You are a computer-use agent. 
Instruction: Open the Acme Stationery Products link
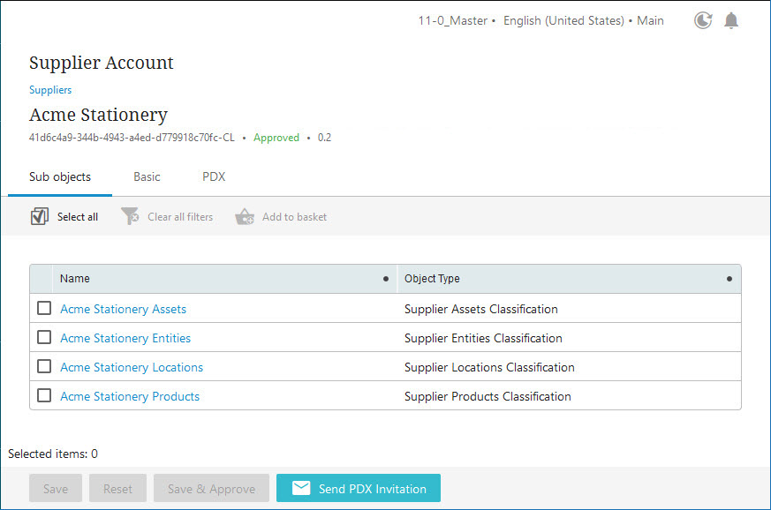130,396
